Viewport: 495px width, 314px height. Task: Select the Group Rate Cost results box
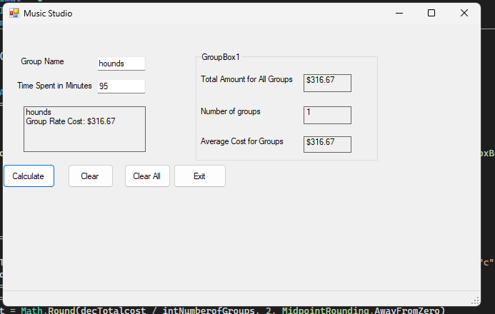(84, 129)
